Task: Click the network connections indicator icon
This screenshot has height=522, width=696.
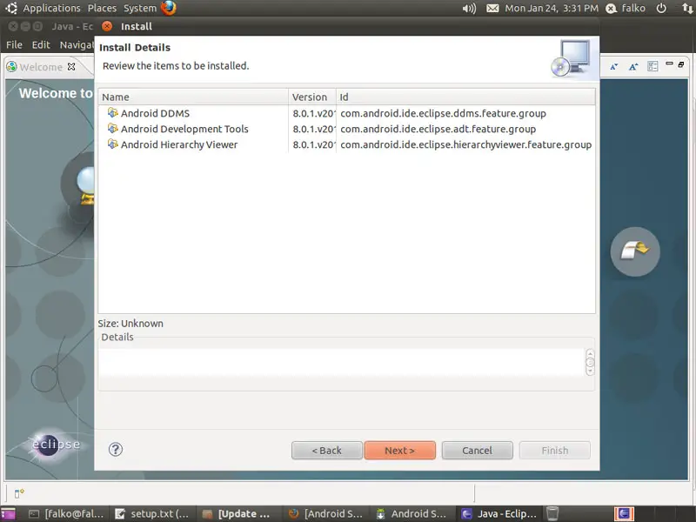Action: 687,8
